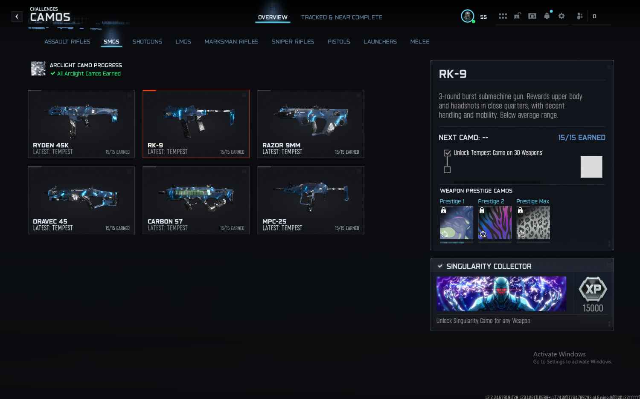
Task: Toggle the Unlock Tempest Camo checkbox
Action: [447, 153]
